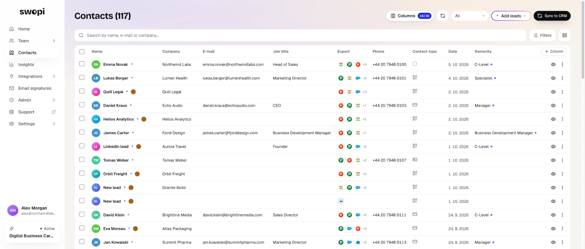Open the All filter dropdown

[470, 16]
